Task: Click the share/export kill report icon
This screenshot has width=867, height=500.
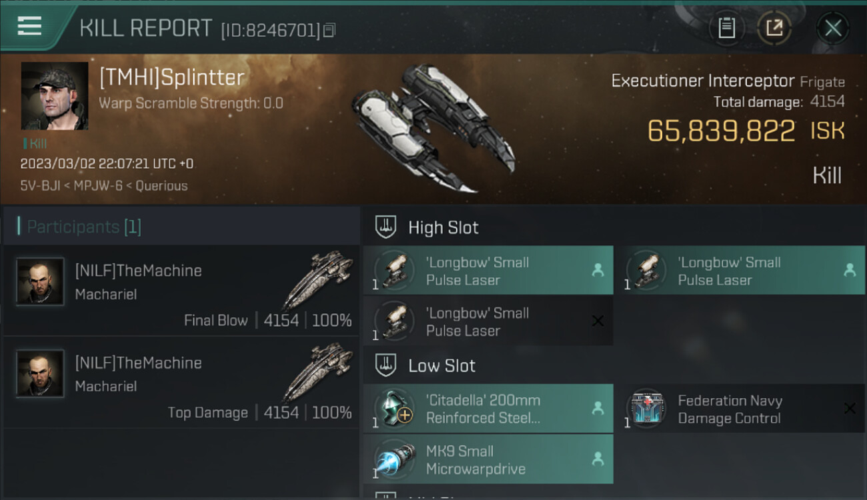Action: (x=774, y=28)
